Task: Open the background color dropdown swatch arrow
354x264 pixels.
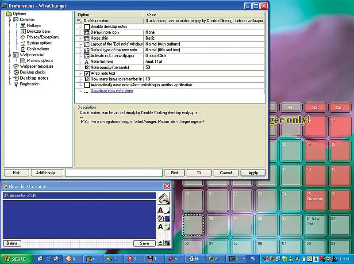Action: pos(167,218)
